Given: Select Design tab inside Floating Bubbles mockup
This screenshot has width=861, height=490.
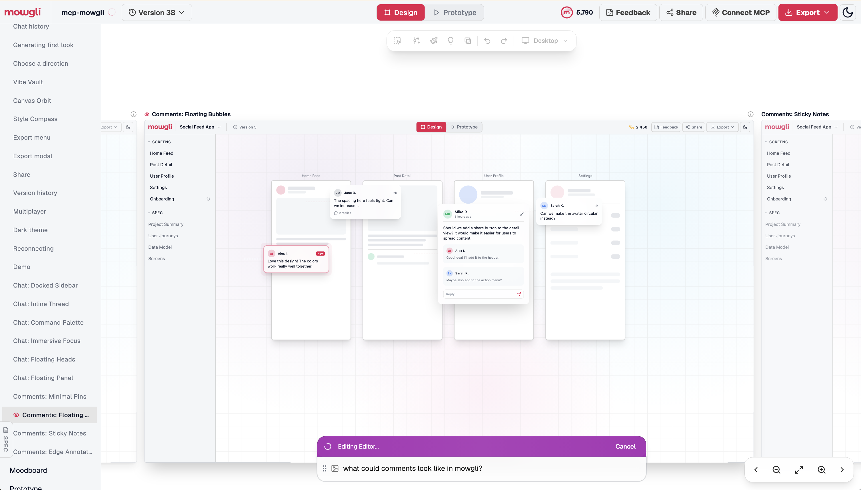Looking at the screenshot, I should pos(431,127).
